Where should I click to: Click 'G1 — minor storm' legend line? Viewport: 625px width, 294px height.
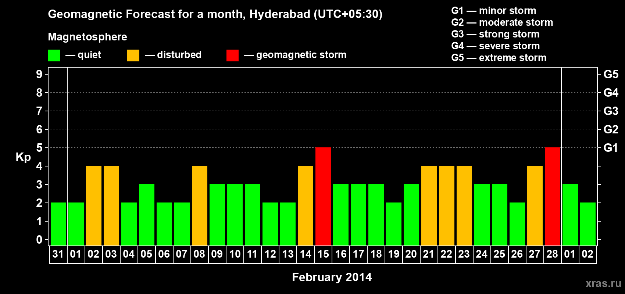494,11
